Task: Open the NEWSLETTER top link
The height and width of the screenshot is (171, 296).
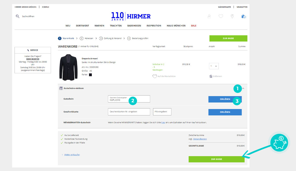Action: point(242,7)
